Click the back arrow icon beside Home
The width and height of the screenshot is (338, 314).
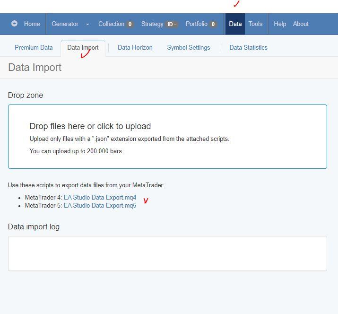[14, 24]
